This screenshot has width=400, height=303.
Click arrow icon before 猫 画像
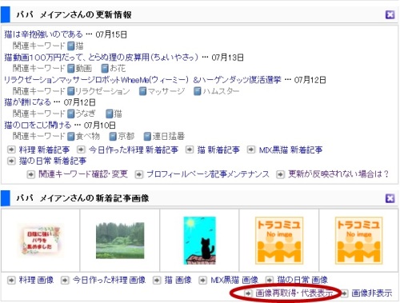click(157, 280)
